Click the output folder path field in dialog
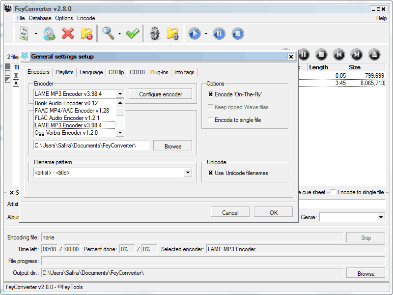 (x=91, y=146)
